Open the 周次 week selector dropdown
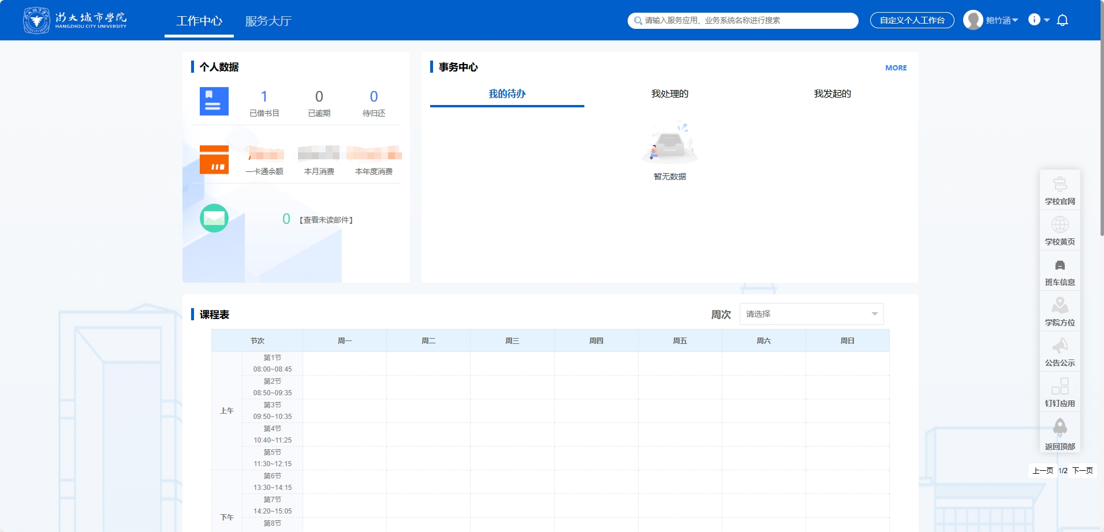Image resolution: width=1104 pixels, height=532 pixels. [x=811, y=314]
